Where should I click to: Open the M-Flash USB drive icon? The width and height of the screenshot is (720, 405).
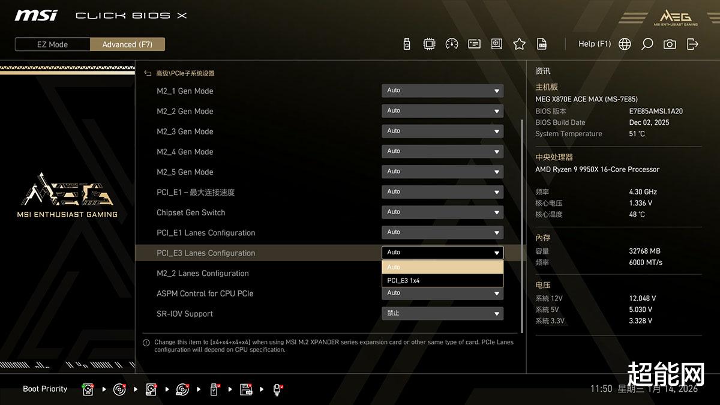click(x=407, y=44)
